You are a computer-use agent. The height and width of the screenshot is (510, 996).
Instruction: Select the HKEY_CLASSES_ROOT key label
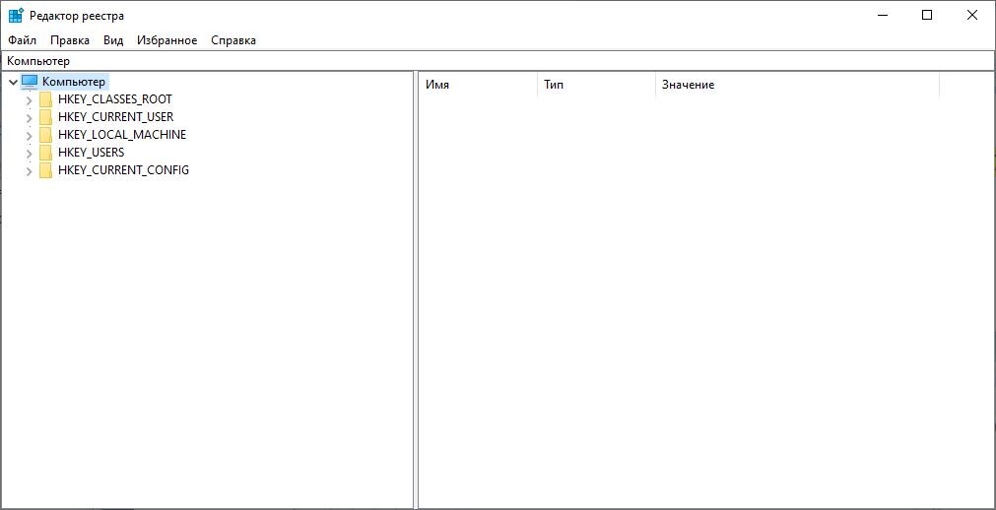pos(115,99)
